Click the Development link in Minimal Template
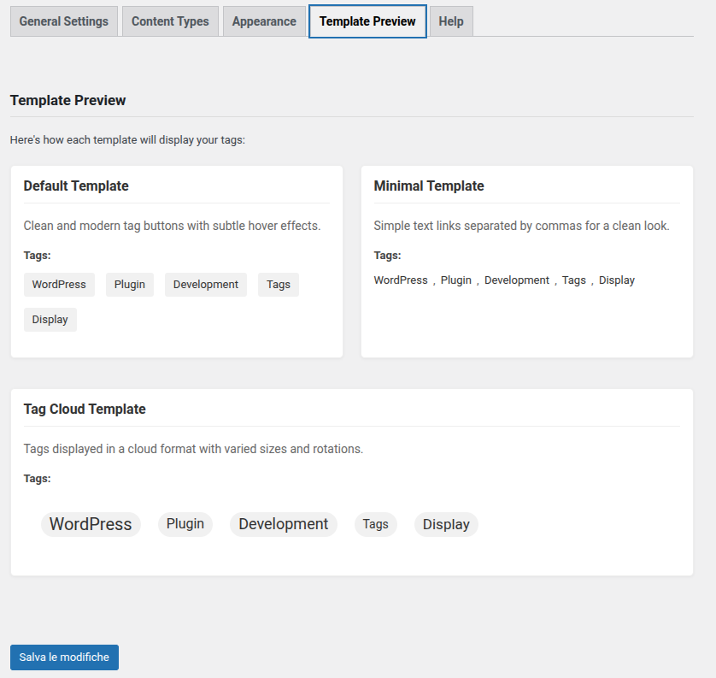This screenshot has width=716, height=678. 517,280
